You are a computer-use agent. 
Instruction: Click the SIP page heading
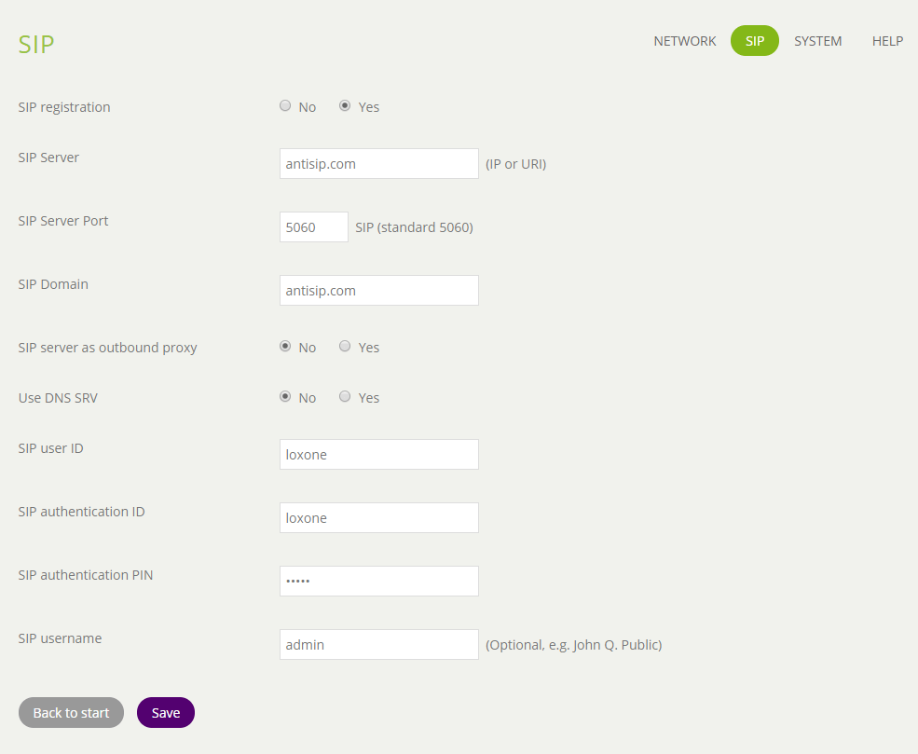36,45
